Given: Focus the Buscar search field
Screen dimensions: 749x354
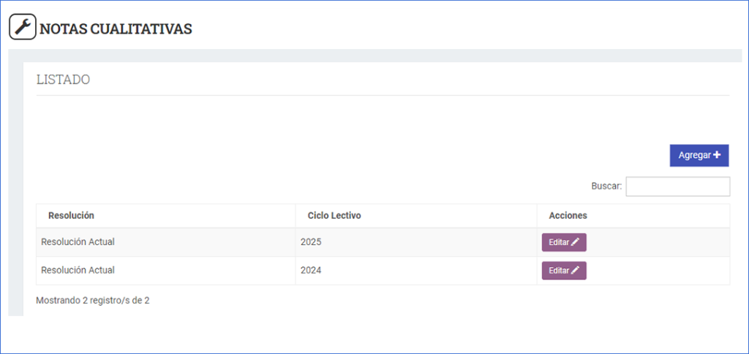Looking at the screenshot, I should point(677,187).
